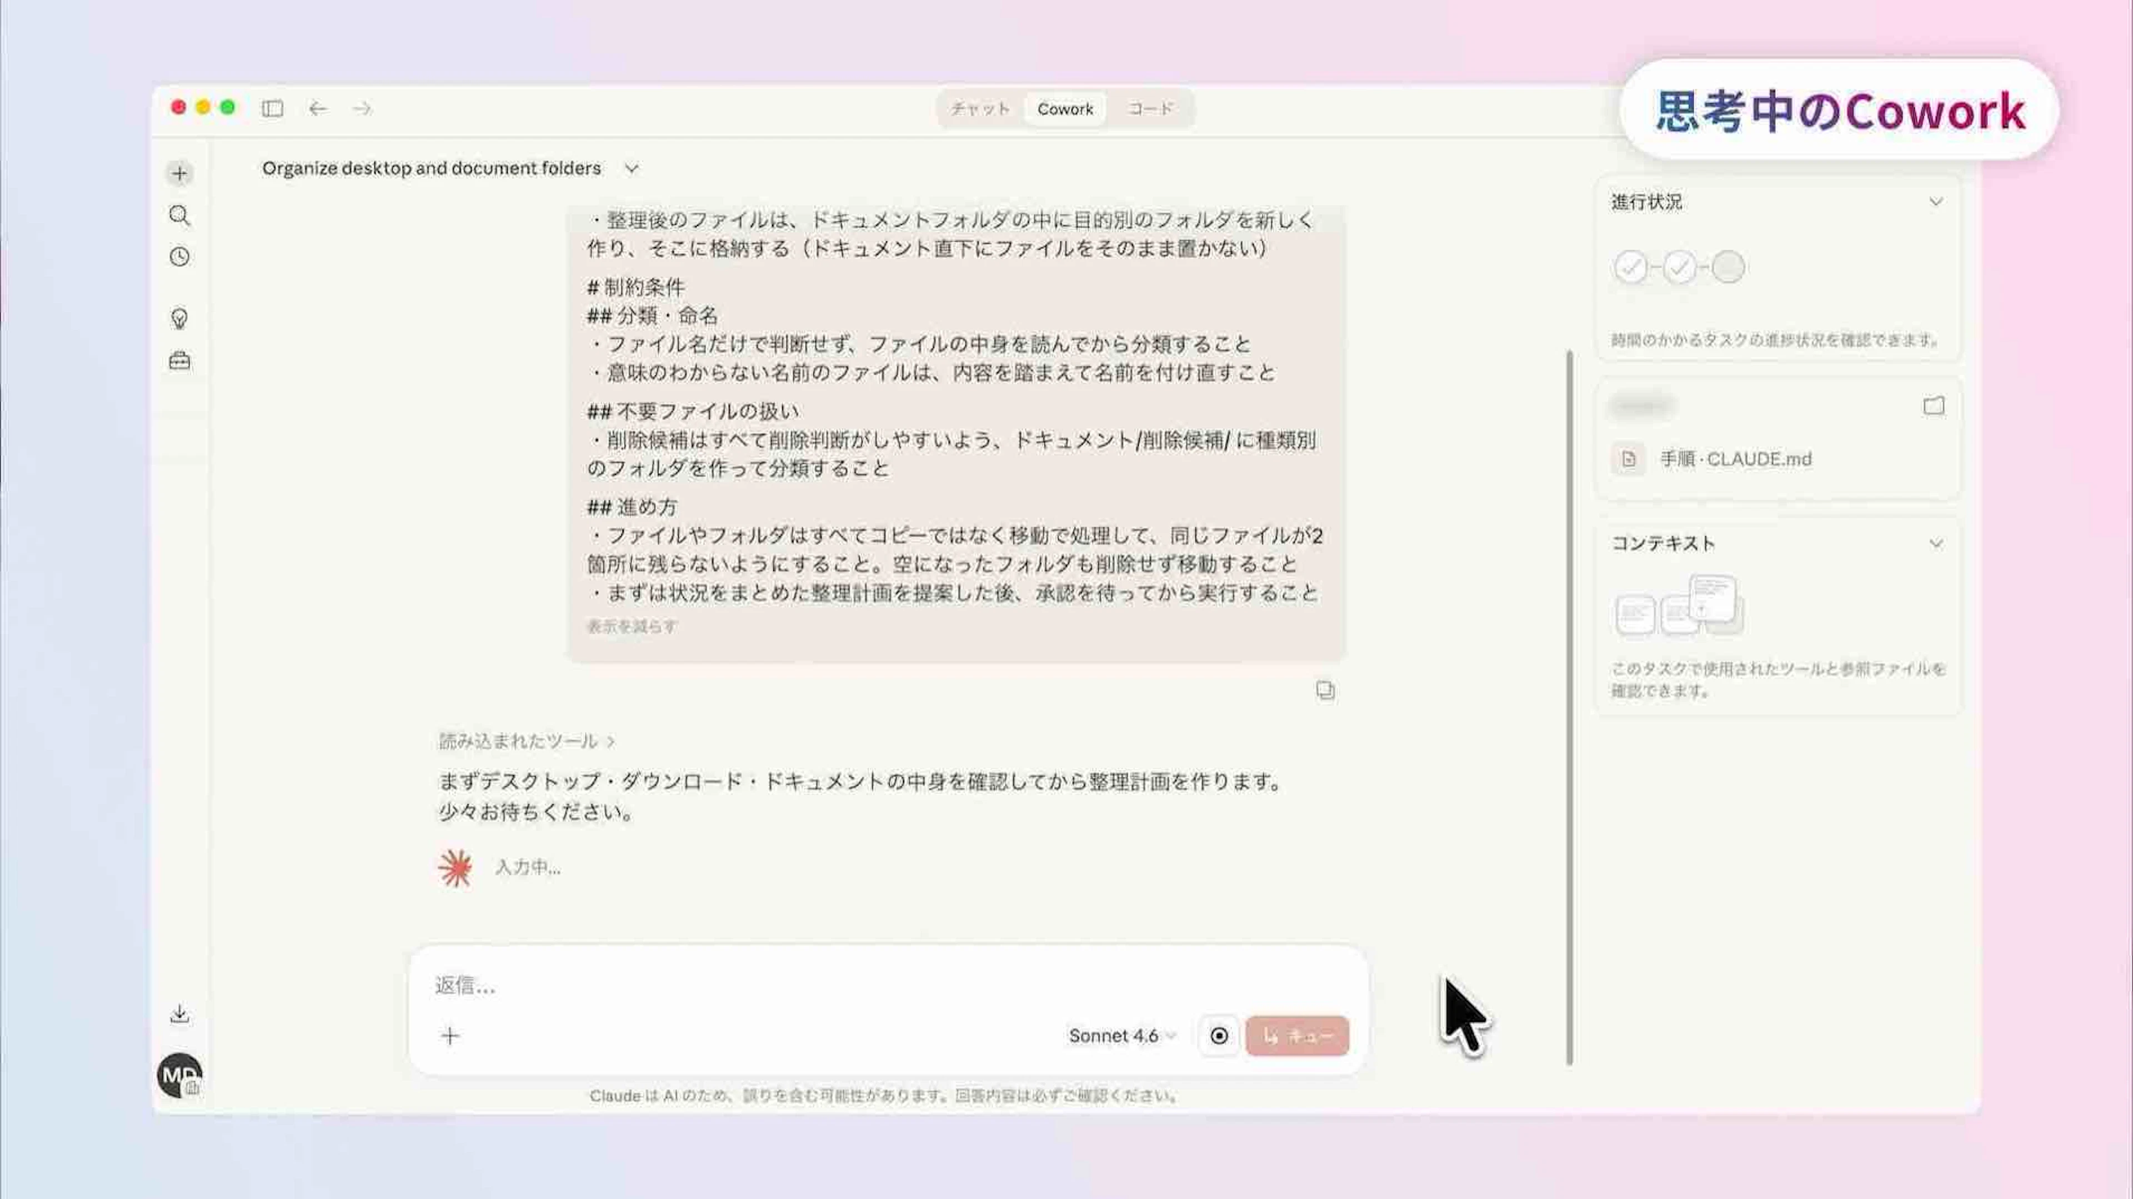The image size is (2133, 1199).
Task: Click the second completed progress step circle
Action: click(x=1679, y=268)
